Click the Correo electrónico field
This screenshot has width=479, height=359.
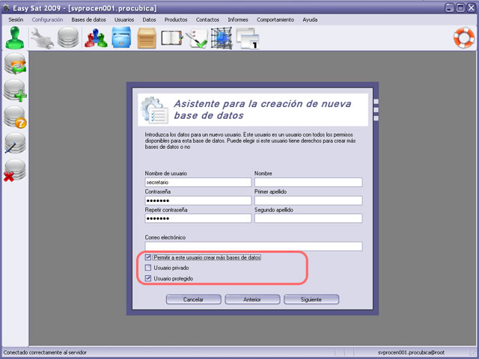pyautogui.click(x=254, y=246)
